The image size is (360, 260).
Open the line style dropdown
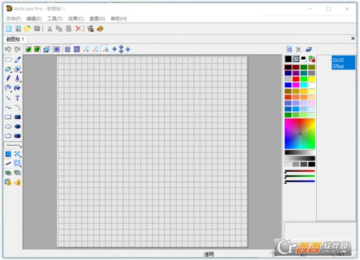(13, 145)
